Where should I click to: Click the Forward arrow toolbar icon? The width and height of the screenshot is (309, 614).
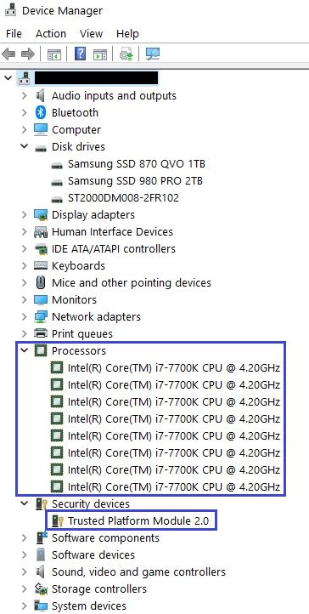coord(28,54)
